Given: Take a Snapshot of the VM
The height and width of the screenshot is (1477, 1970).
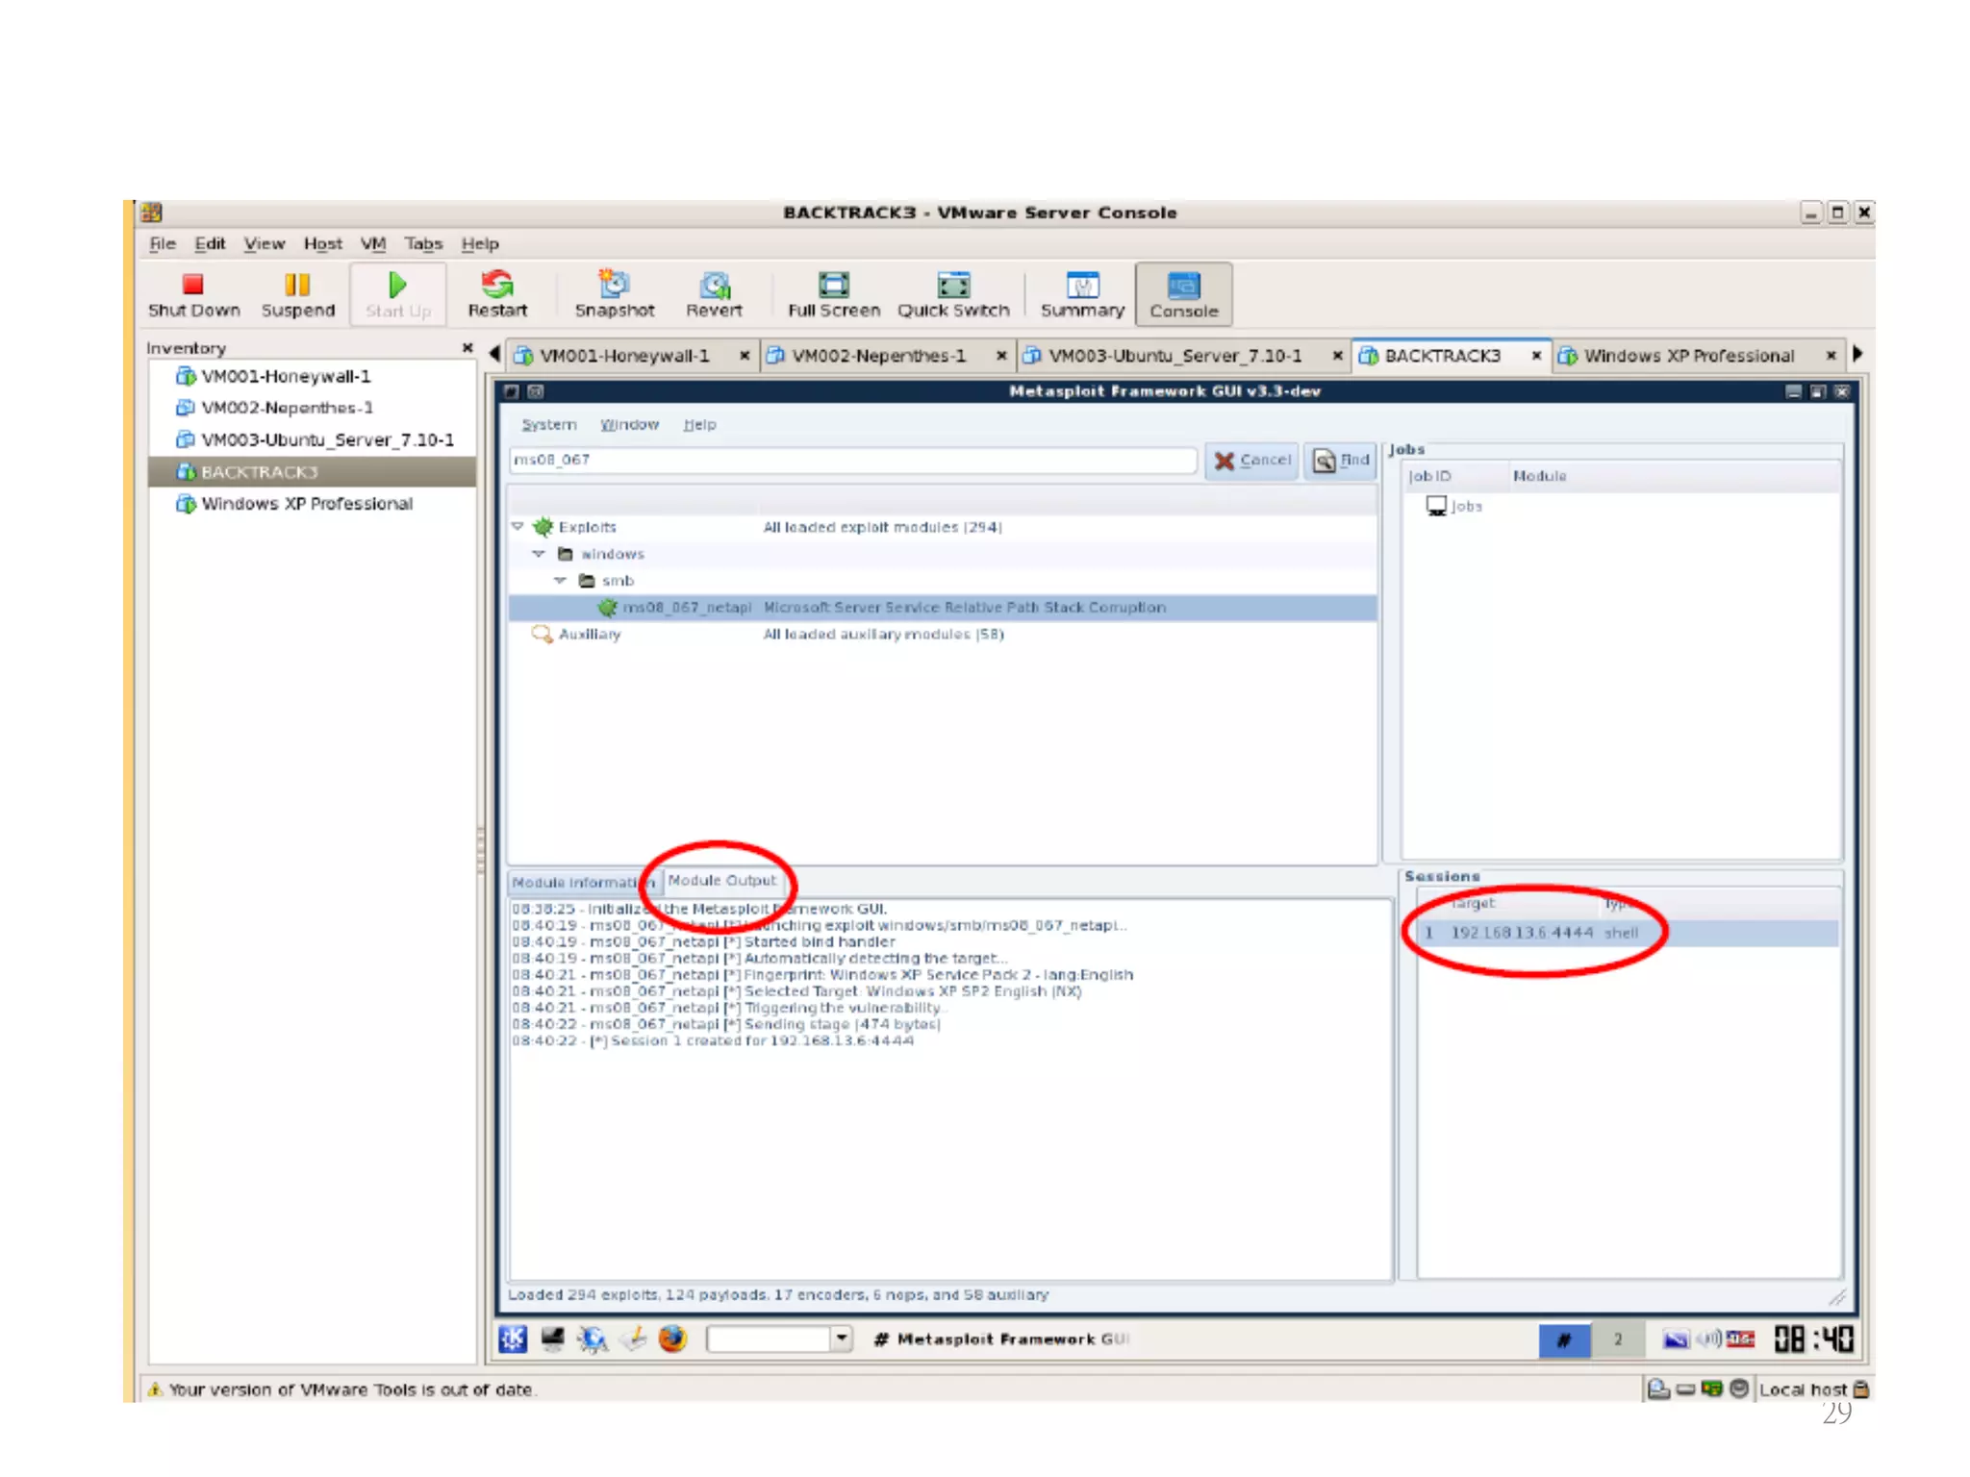Looking at the screenshot, I should (x=614, y=293).
